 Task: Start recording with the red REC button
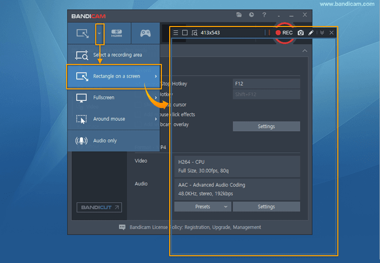click(284, 33)
